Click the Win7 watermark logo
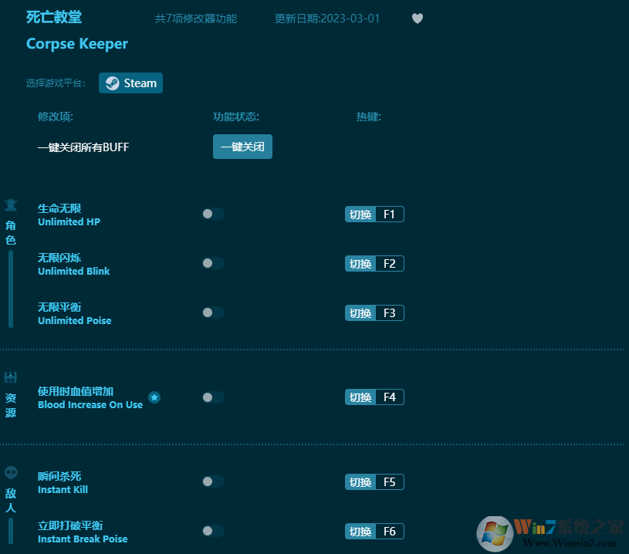This screenshot has height=554, width=629. (495, 534)
